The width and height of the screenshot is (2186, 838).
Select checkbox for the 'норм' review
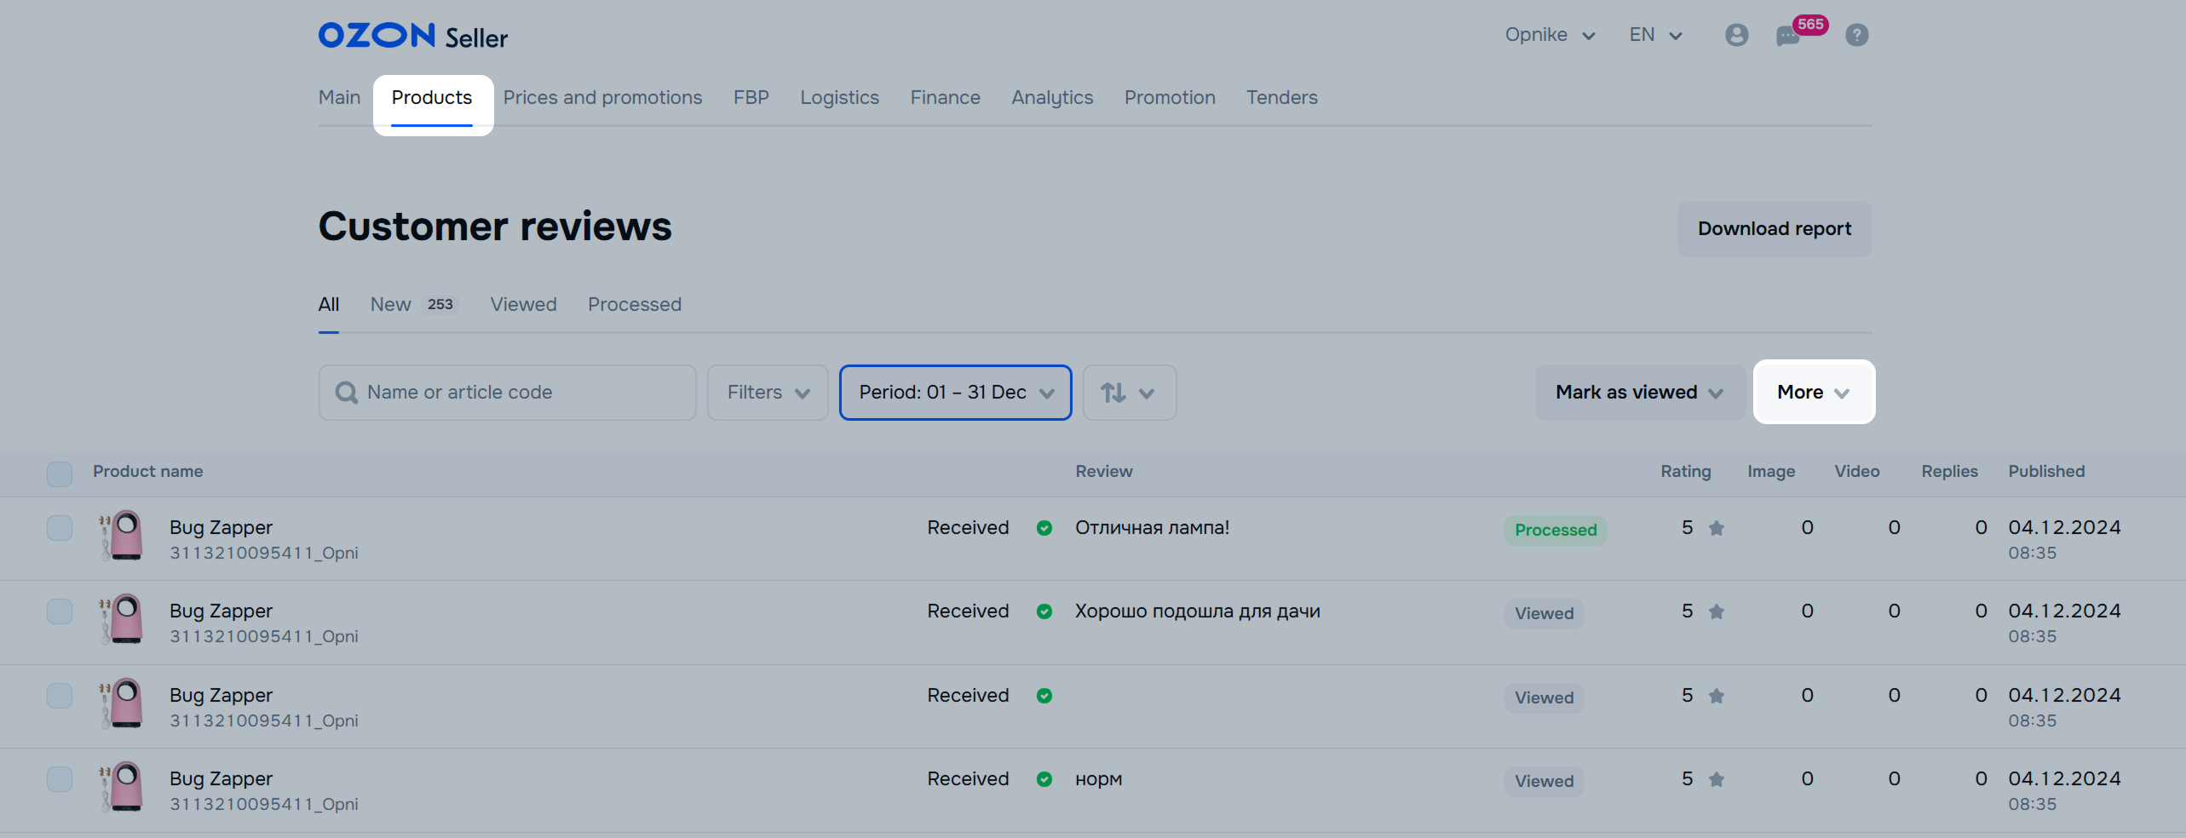click(60, 779)
